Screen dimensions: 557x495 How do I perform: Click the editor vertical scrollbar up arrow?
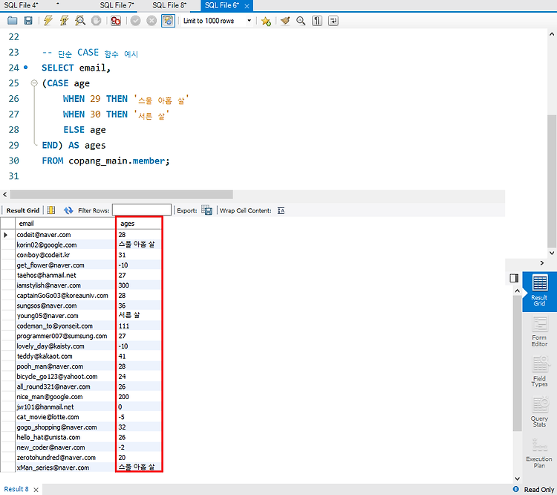click(x=552, y=34)
